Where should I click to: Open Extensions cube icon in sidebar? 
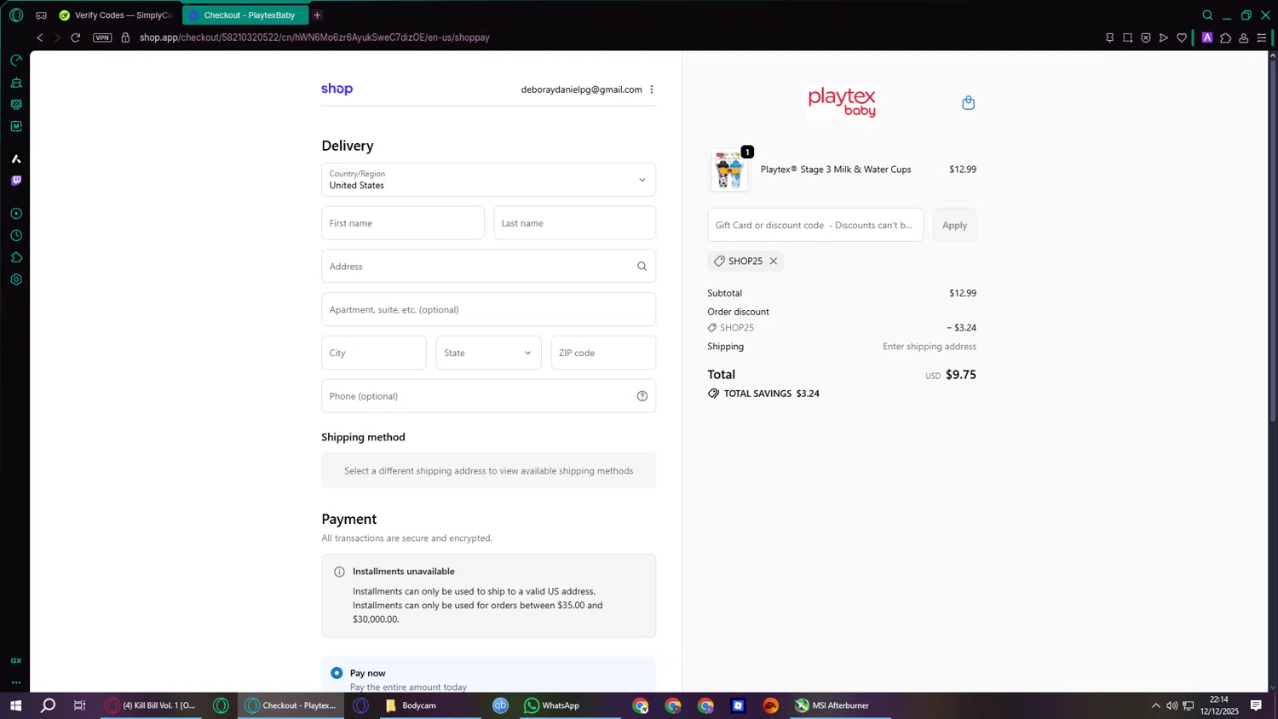coord(16,257)
